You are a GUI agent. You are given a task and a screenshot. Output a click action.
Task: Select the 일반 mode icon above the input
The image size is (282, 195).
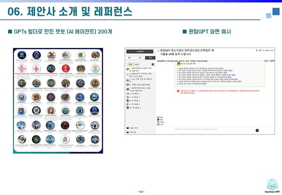(x=159, y=117)
